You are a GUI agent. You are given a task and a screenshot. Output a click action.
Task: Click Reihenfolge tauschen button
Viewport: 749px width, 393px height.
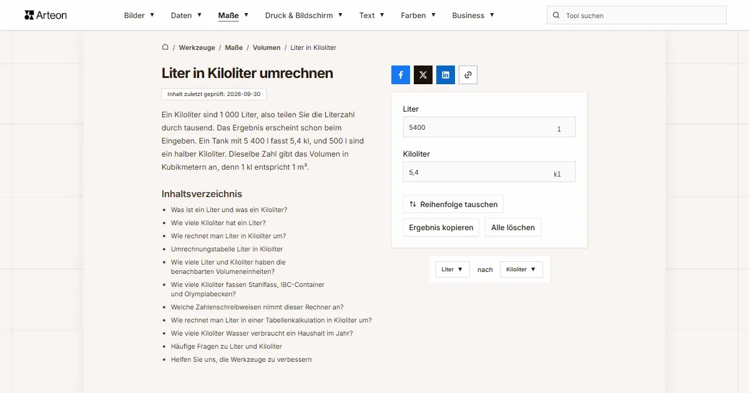[453, 204]
